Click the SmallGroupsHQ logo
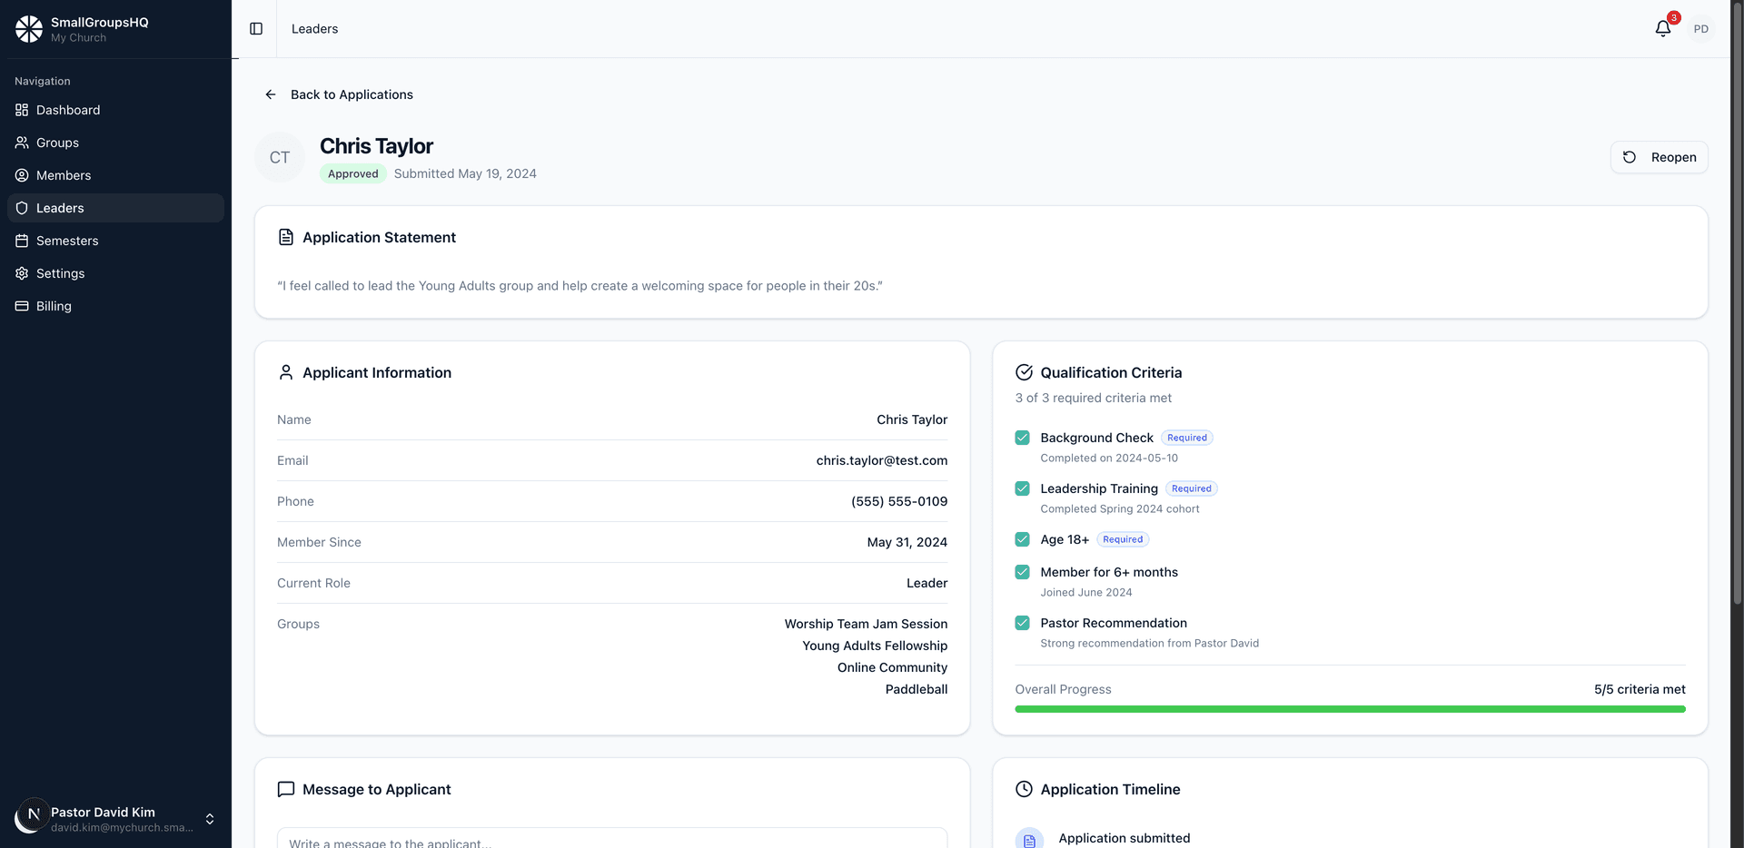1744x848 pixels. click(29, 28)
